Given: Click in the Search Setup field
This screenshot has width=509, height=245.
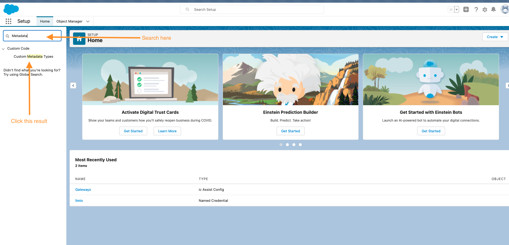Looking at the screenshot, I should coord(252,9).
